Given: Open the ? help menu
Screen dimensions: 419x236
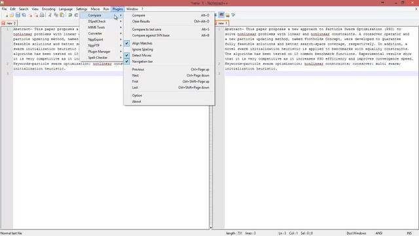Looking at the screenshot, I should (142, 9).
